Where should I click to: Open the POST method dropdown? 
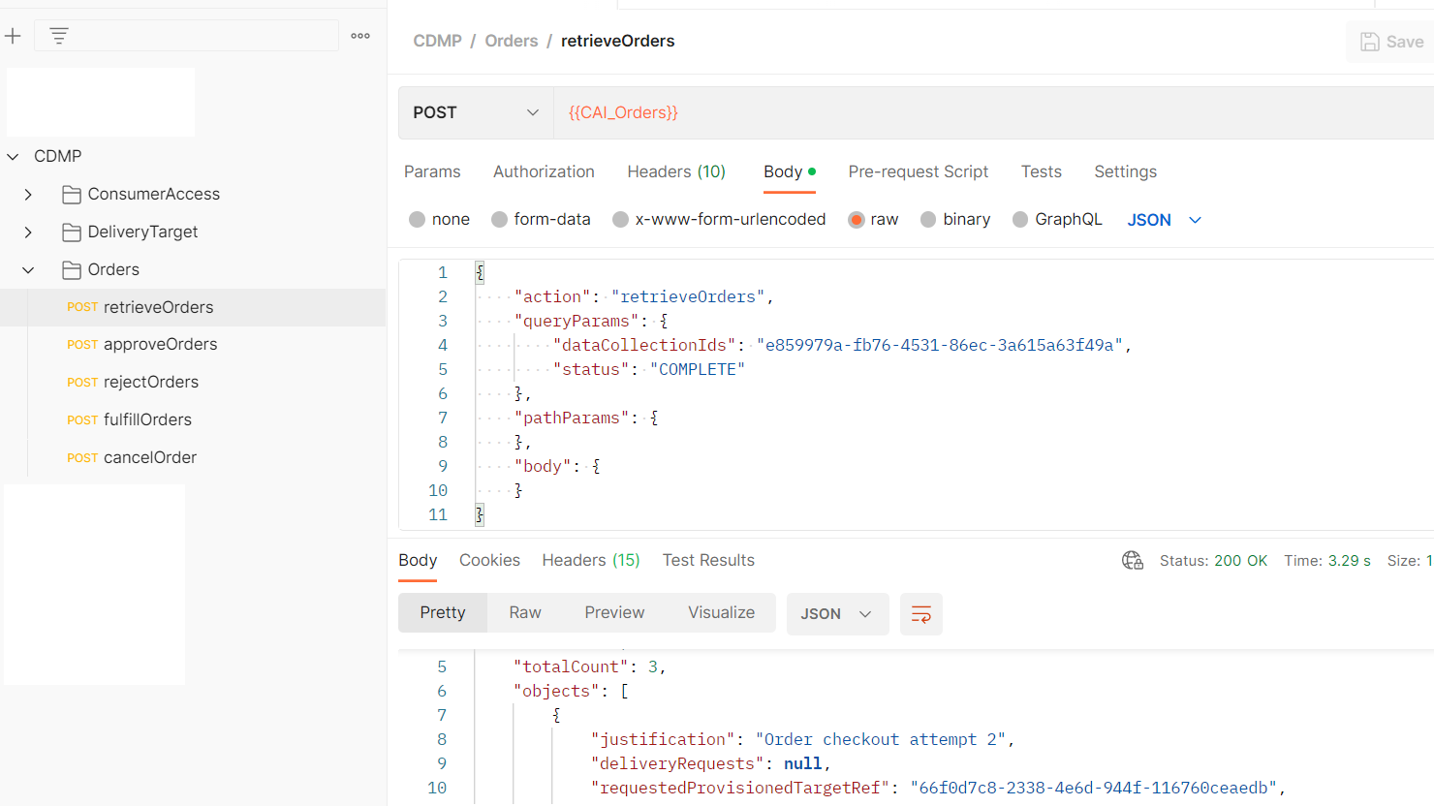tap(476, 112)
